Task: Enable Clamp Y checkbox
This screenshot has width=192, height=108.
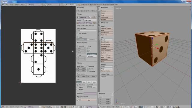Action: pyautogui.click(x=88, y=51)
